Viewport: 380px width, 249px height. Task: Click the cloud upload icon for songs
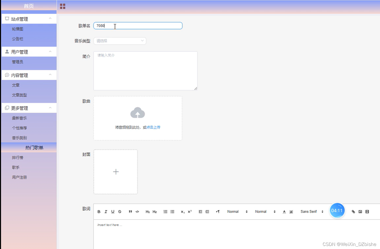pos(138,113)
